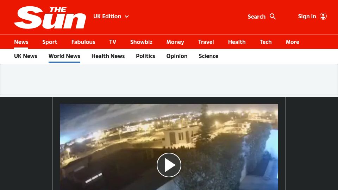Switch to UK News tab
Image resolution: width=338 pixels, height=190 pixels.
pos(25,56)
